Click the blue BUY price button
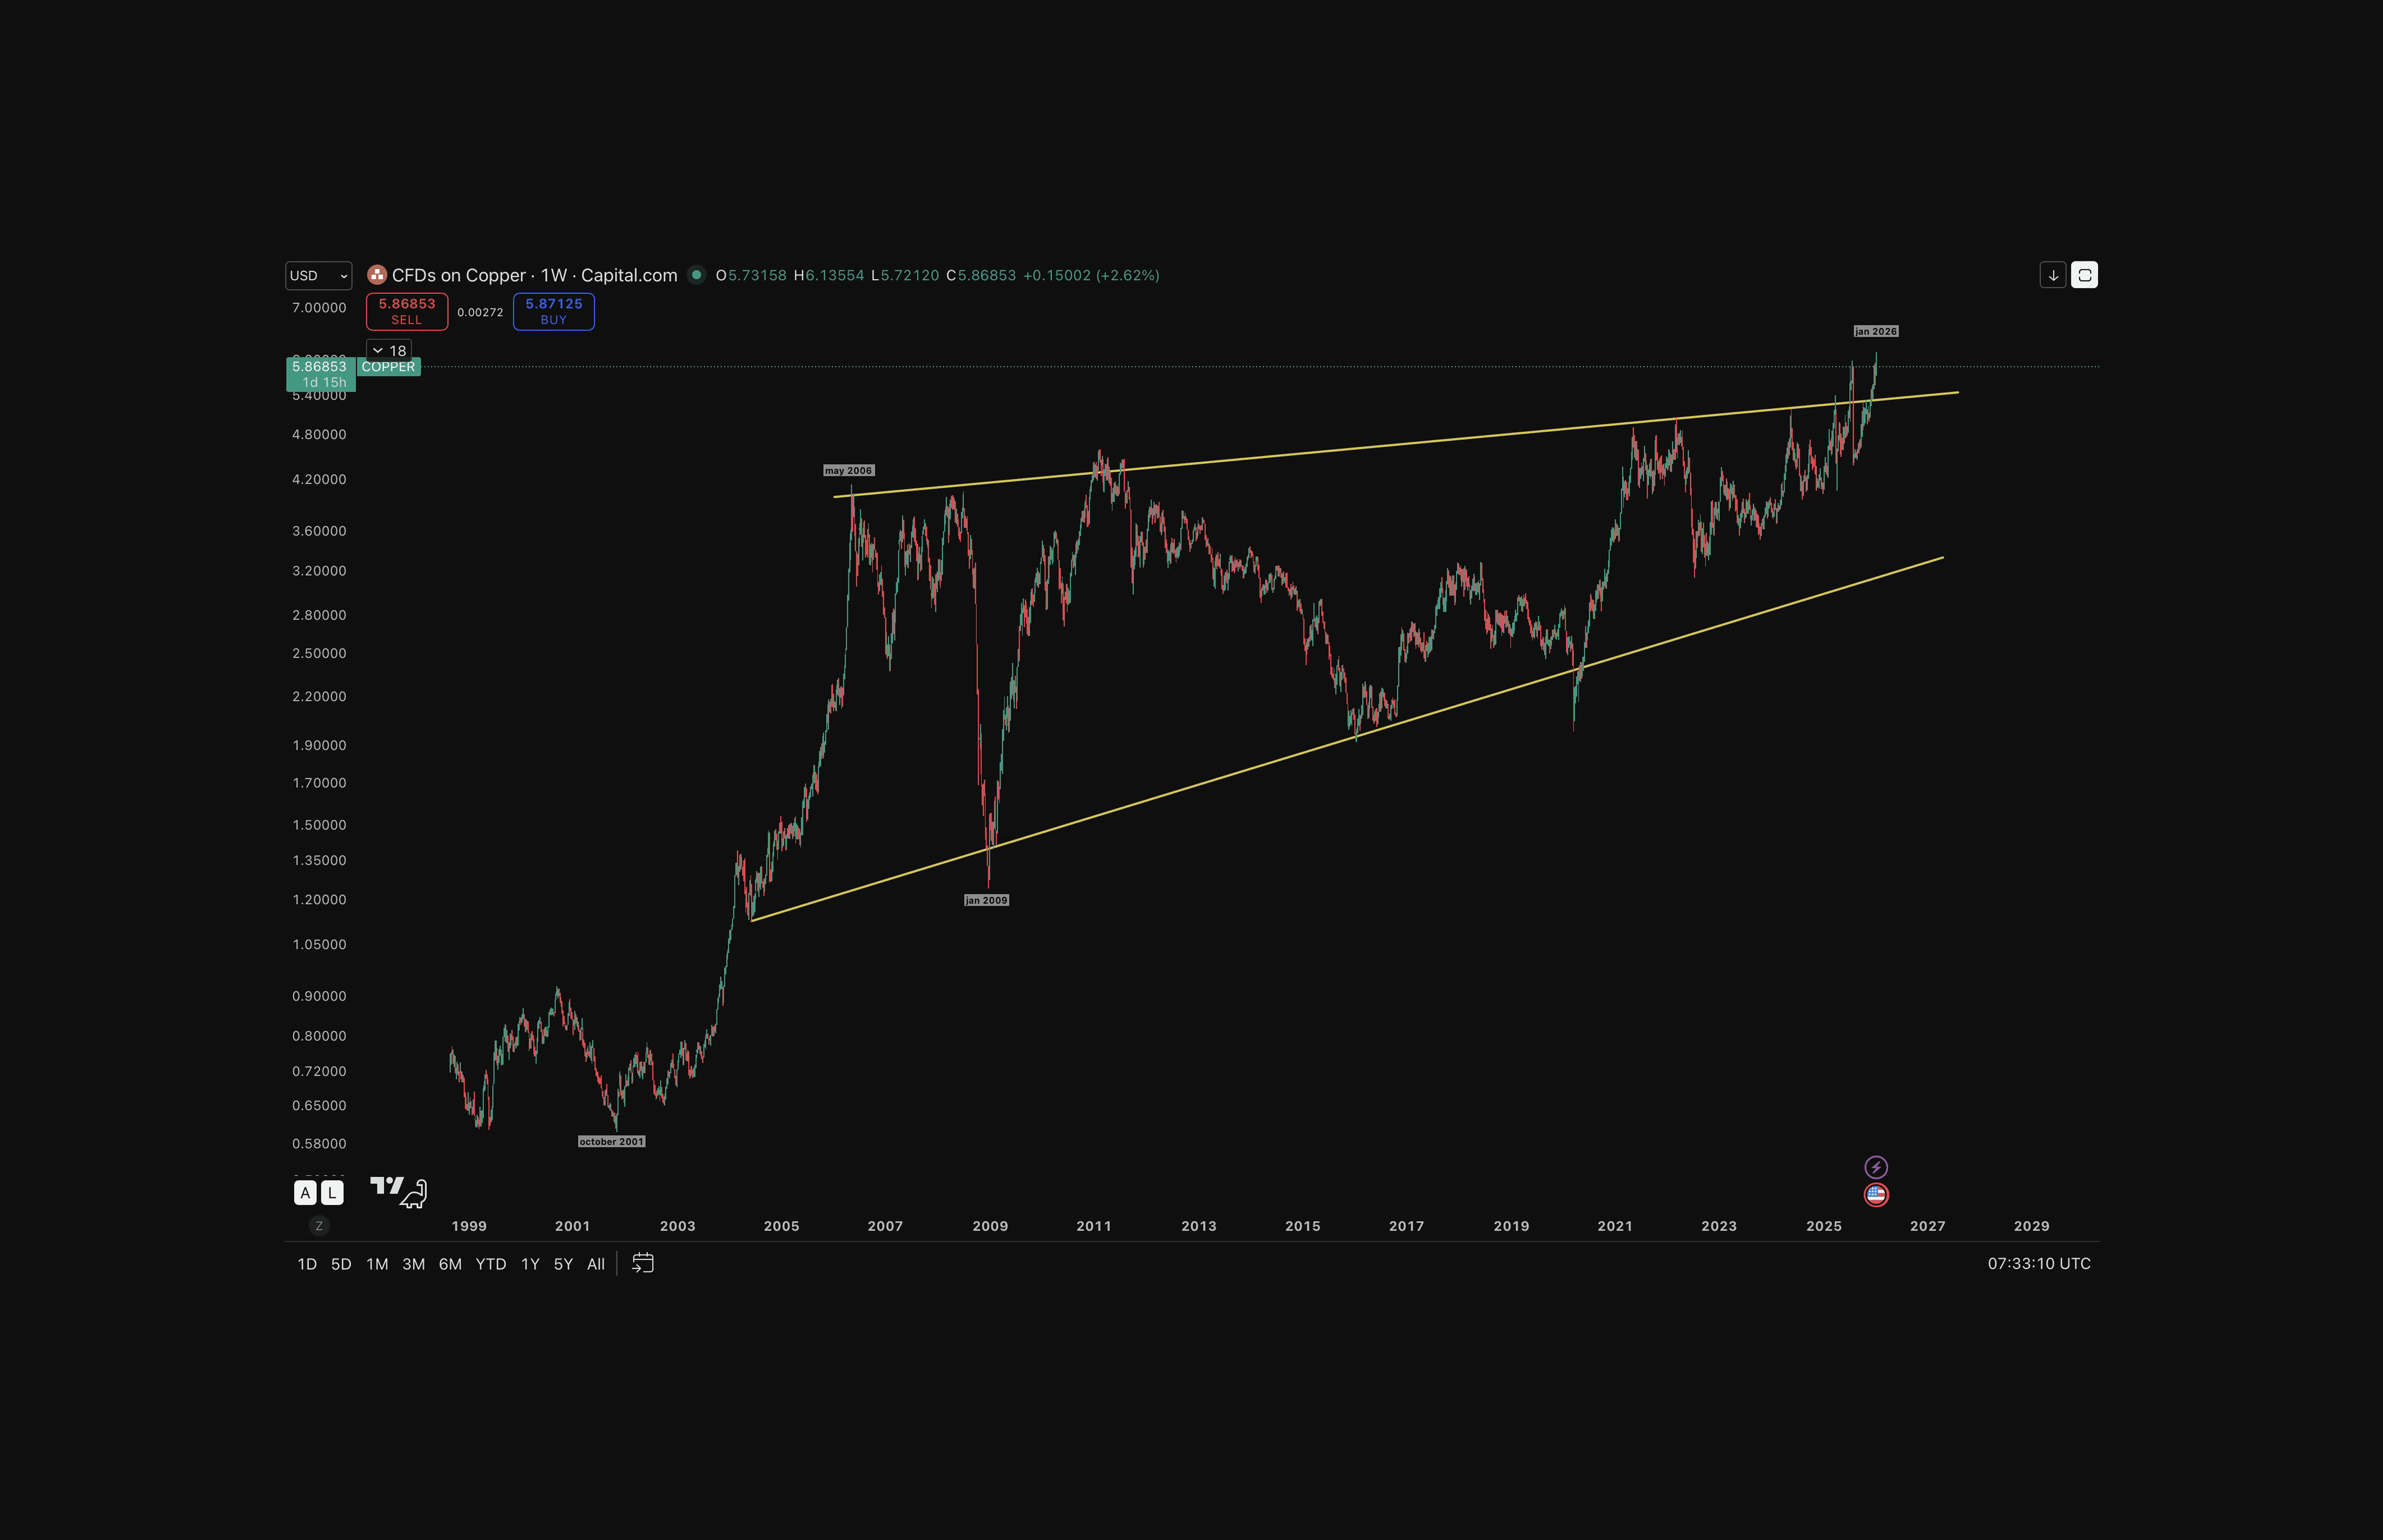The image size is (2383, 1540). [553, 311]
